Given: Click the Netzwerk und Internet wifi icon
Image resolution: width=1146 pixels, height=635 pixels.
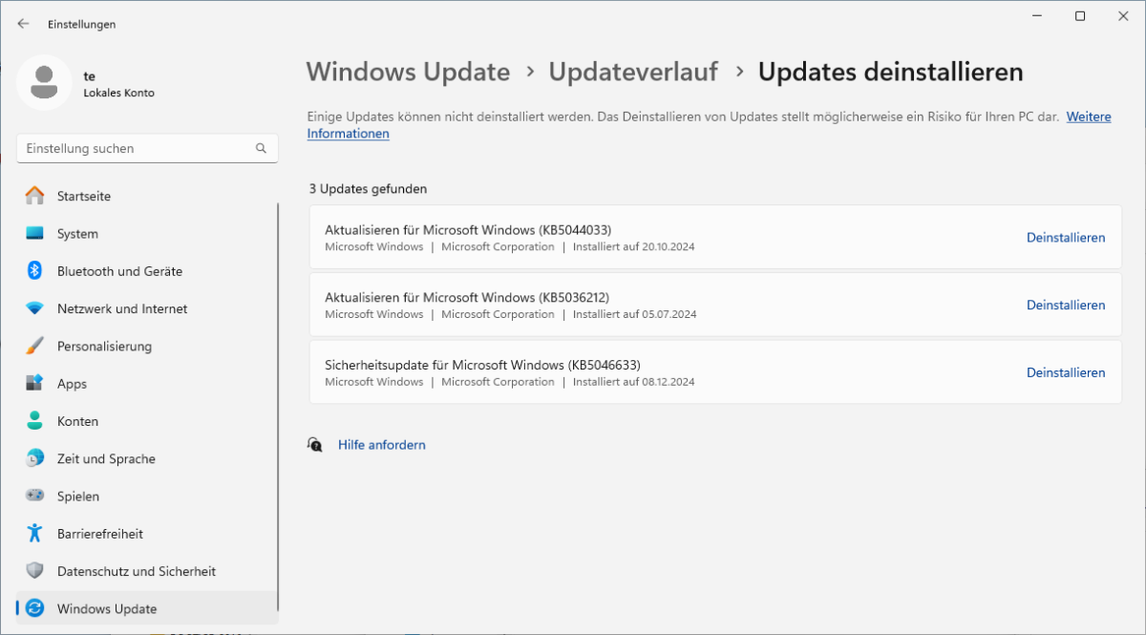Looking at the screenshot, I should click(x=35, y=308).
